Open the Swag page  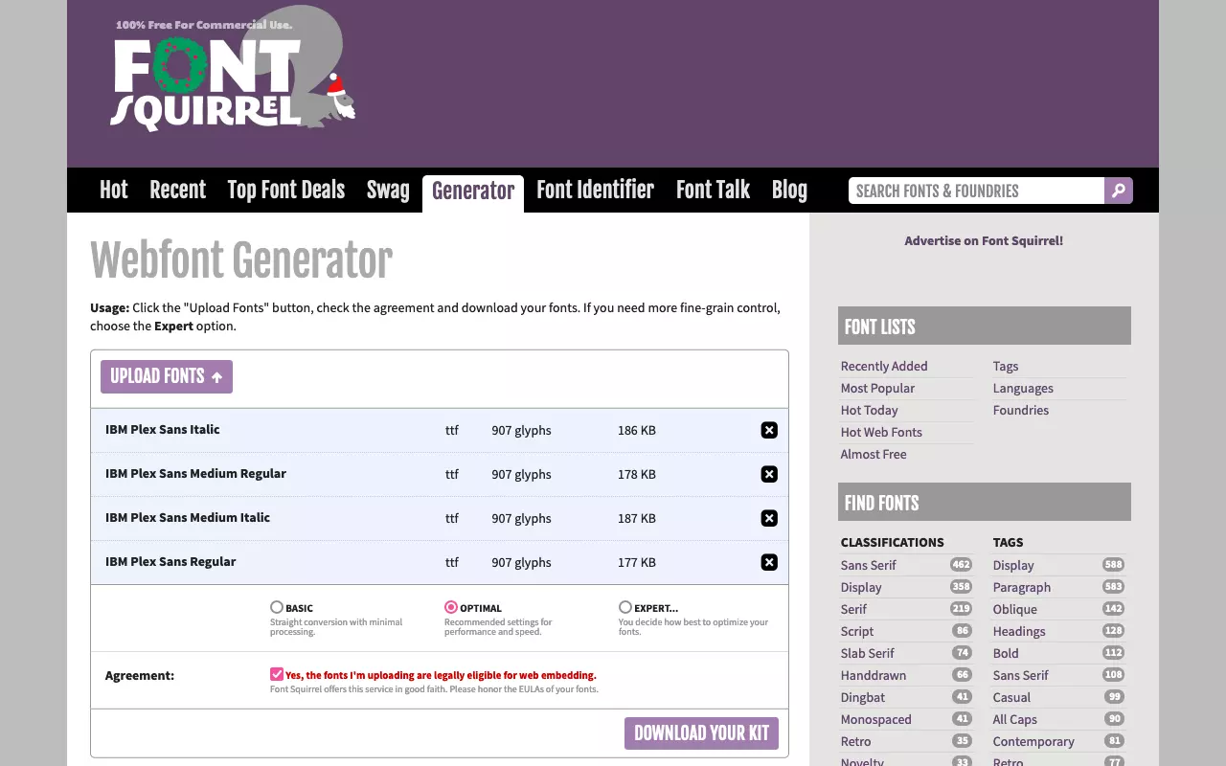point(388,190)
